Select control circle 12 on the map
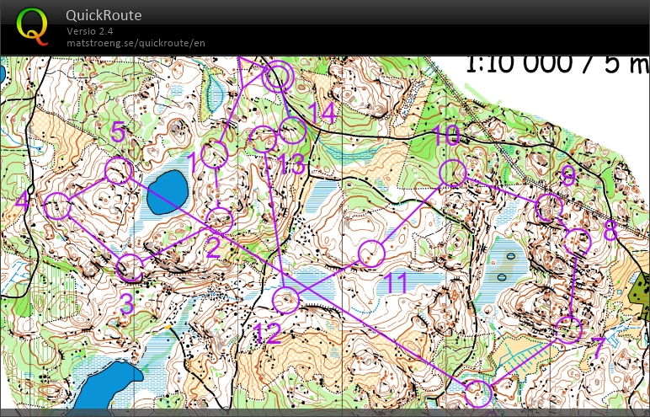650x417 pixels. (286, 301)
